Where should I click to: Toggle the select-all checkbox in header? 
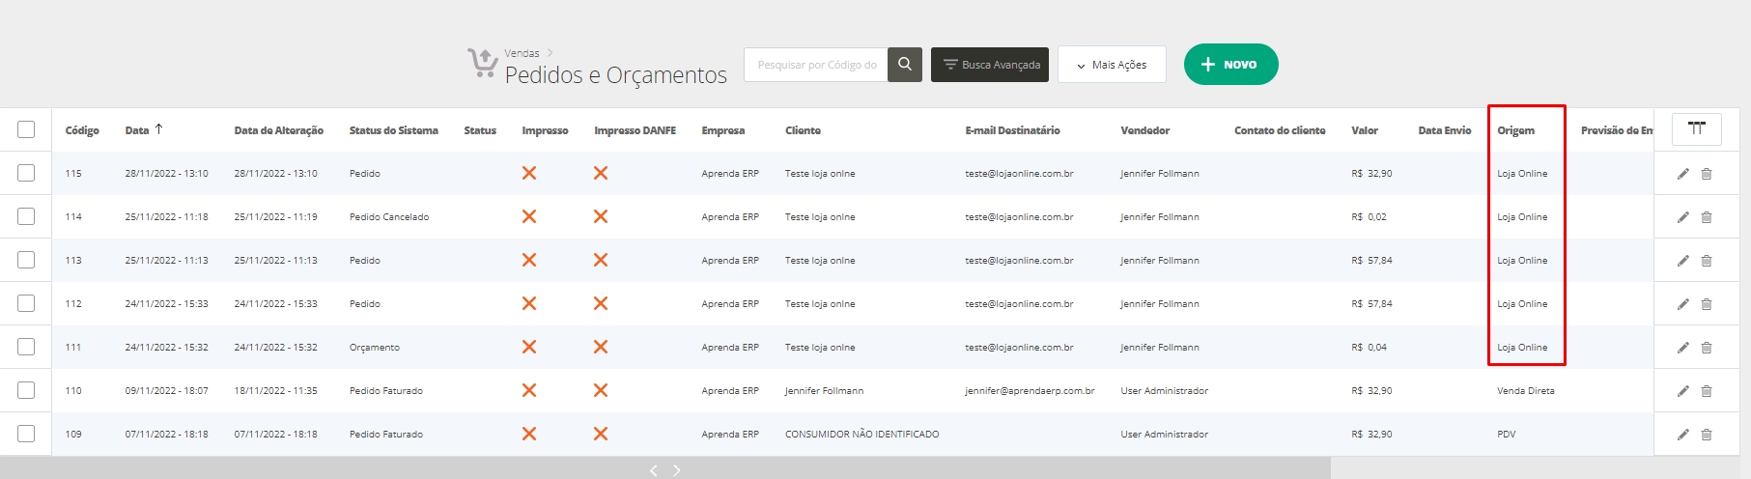click(x=26, y=129)
